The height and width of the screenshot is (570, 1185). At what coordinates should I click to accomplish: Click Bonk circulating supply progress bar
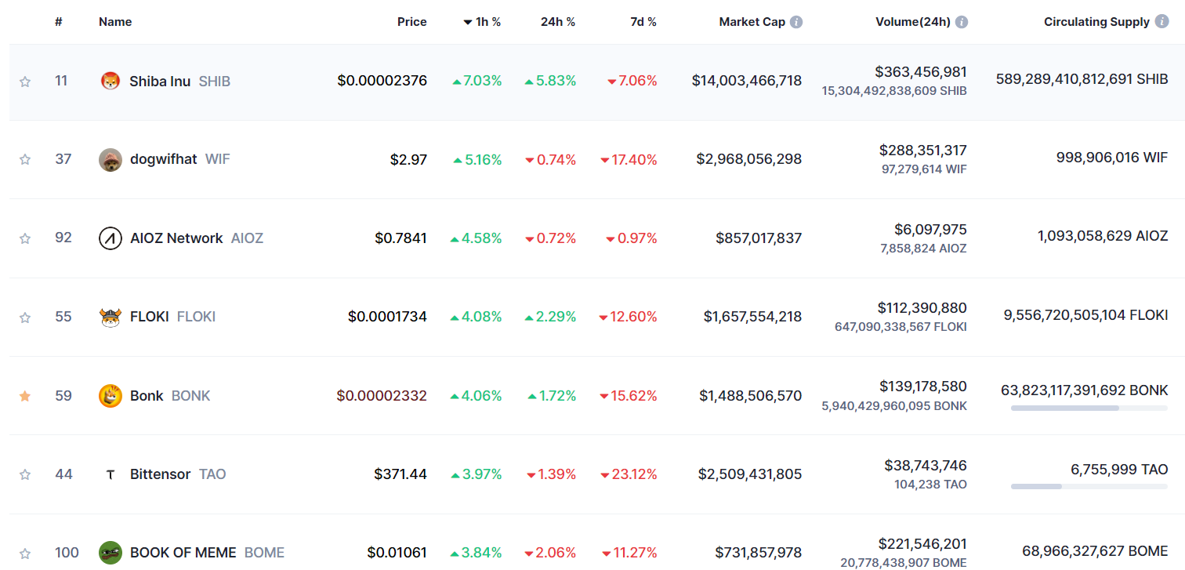point(1089,408)
